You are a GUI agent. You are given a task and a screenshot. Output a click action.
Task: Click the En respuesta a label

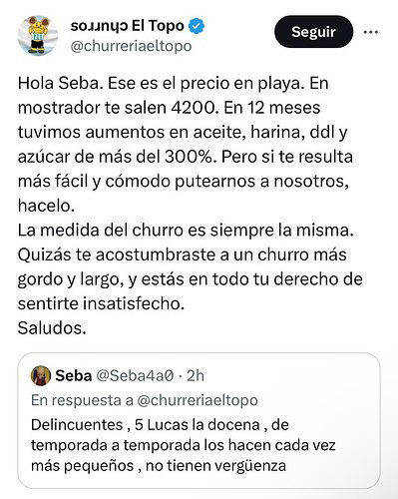(x=82, y=400)
